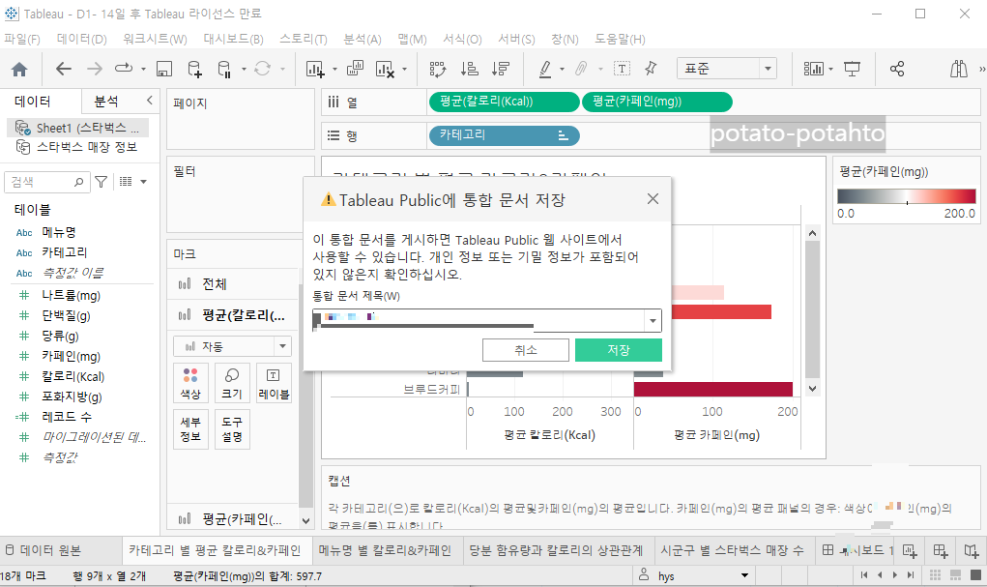
Task: Close the Tableau Public save dialog
Action: point(653,199)
